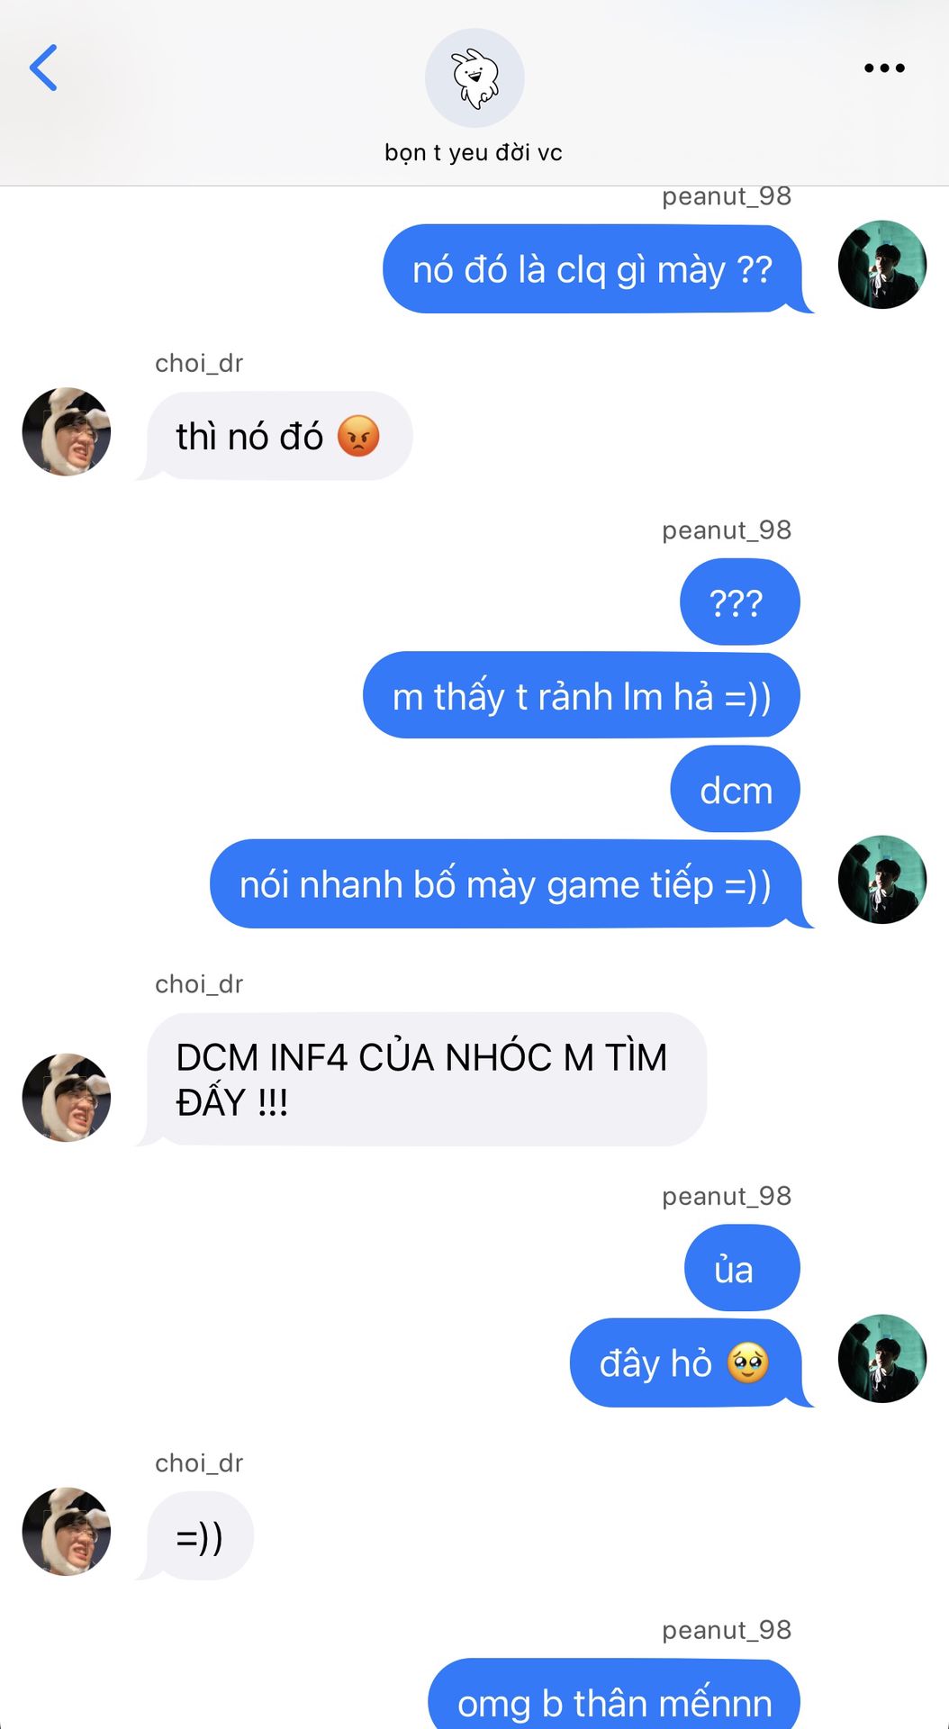Tap peanut_98 avatar beside 'nói nhanh bố mày'
949x1729 pixels.
881,880
